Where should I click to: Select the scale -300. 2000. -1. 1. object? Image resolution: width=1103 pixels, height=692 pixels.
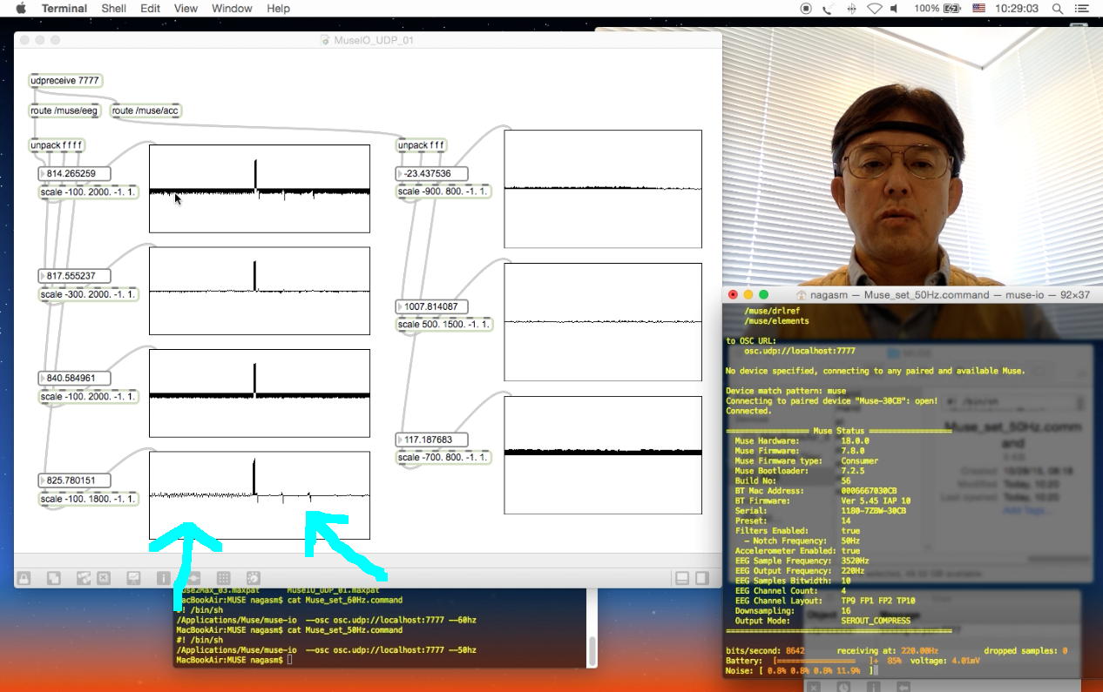[88, 294]
